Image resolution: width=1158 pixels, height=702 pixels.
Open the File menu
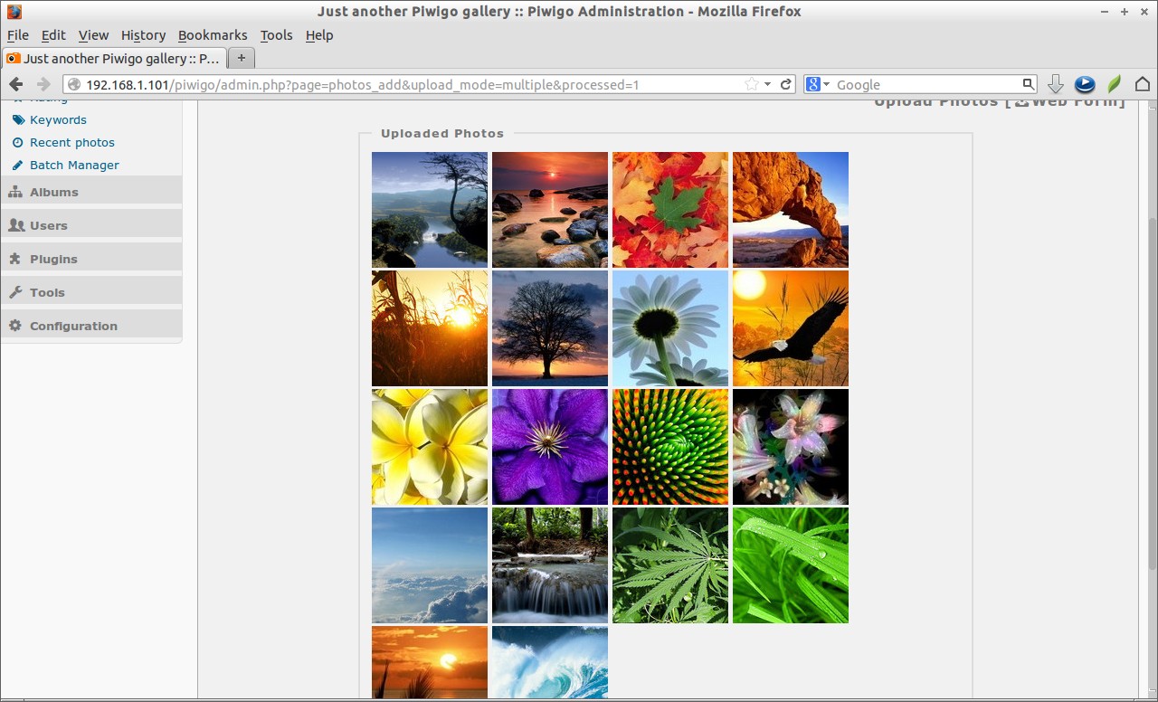[x=18, y=35]
